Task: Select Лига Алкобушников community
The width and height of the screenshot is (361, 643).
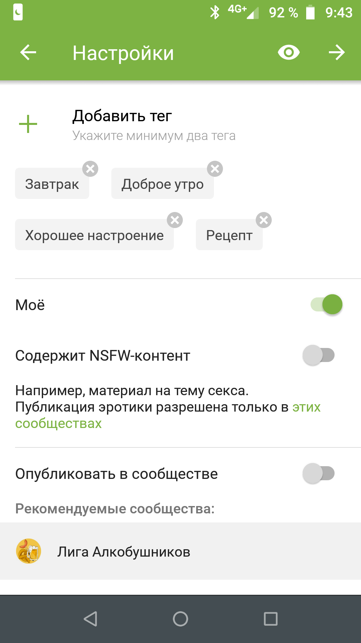Action: (124, 552)
